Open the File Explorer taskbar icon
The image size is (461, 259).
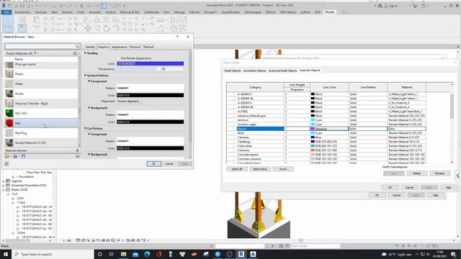pyautogui.click(x=123, y=254)
